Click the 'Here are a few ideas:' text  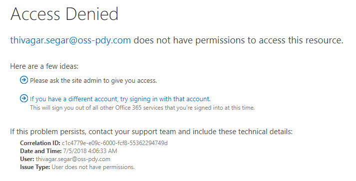click(44, 66)
